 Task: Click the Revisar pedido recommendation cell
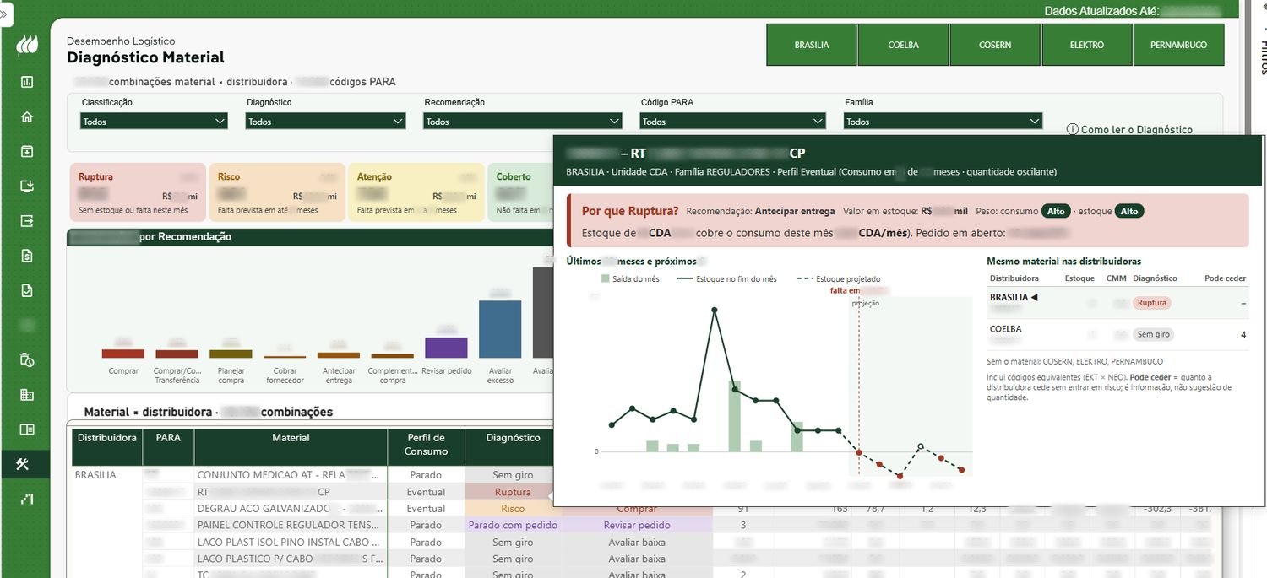point(637,525)
